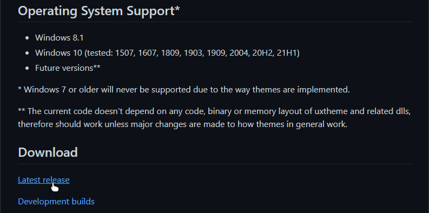Click the Operating System Support heading
This screenshot has width=429, height=213.
[x=99, y=11]
